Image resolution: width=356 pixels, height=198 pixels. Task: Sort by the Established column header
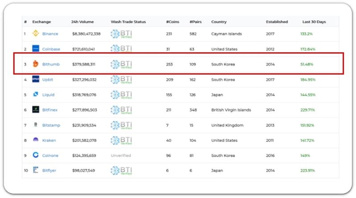click(x=277, y=22)
